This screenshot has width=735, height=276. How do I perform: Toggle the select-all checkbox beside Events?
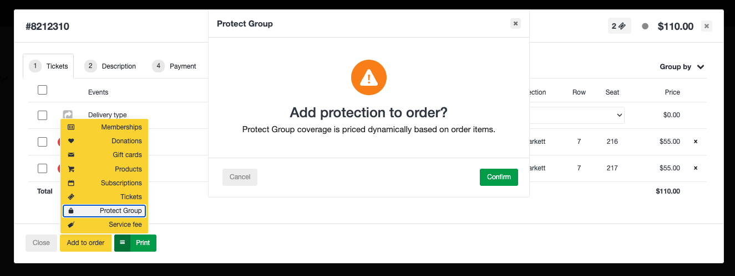click(x=43, y=90)
